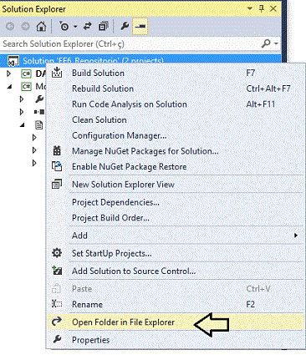Click in the Search Solution Explorer field
Image resolution: width=306 pixels, height=355 pixels.
pos(131,43)
